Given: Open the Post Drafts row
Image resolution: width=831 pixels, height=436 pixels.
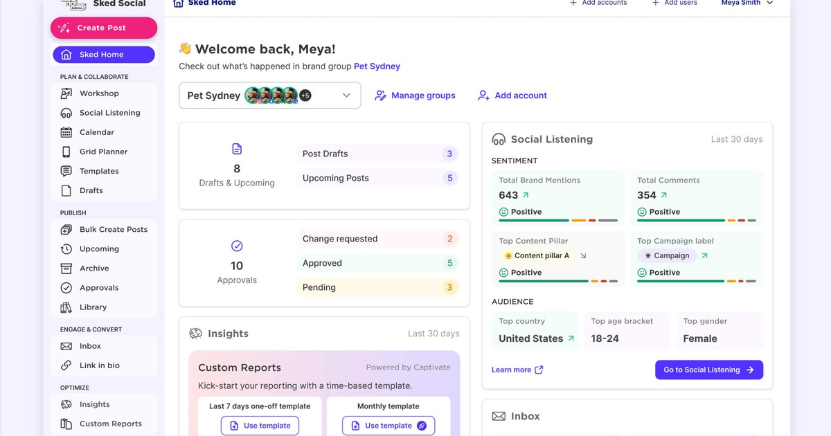Looking at the screenshot, I should pos(378,154).
